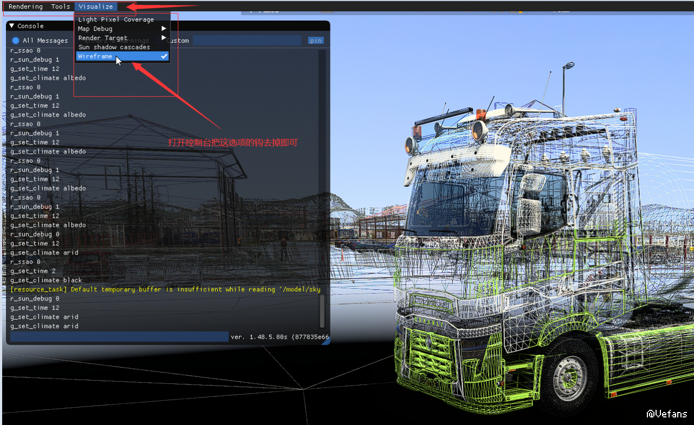Screen dimensions: 694x425
Task: Click the yellow resource_task warning line
Action: 165,289
